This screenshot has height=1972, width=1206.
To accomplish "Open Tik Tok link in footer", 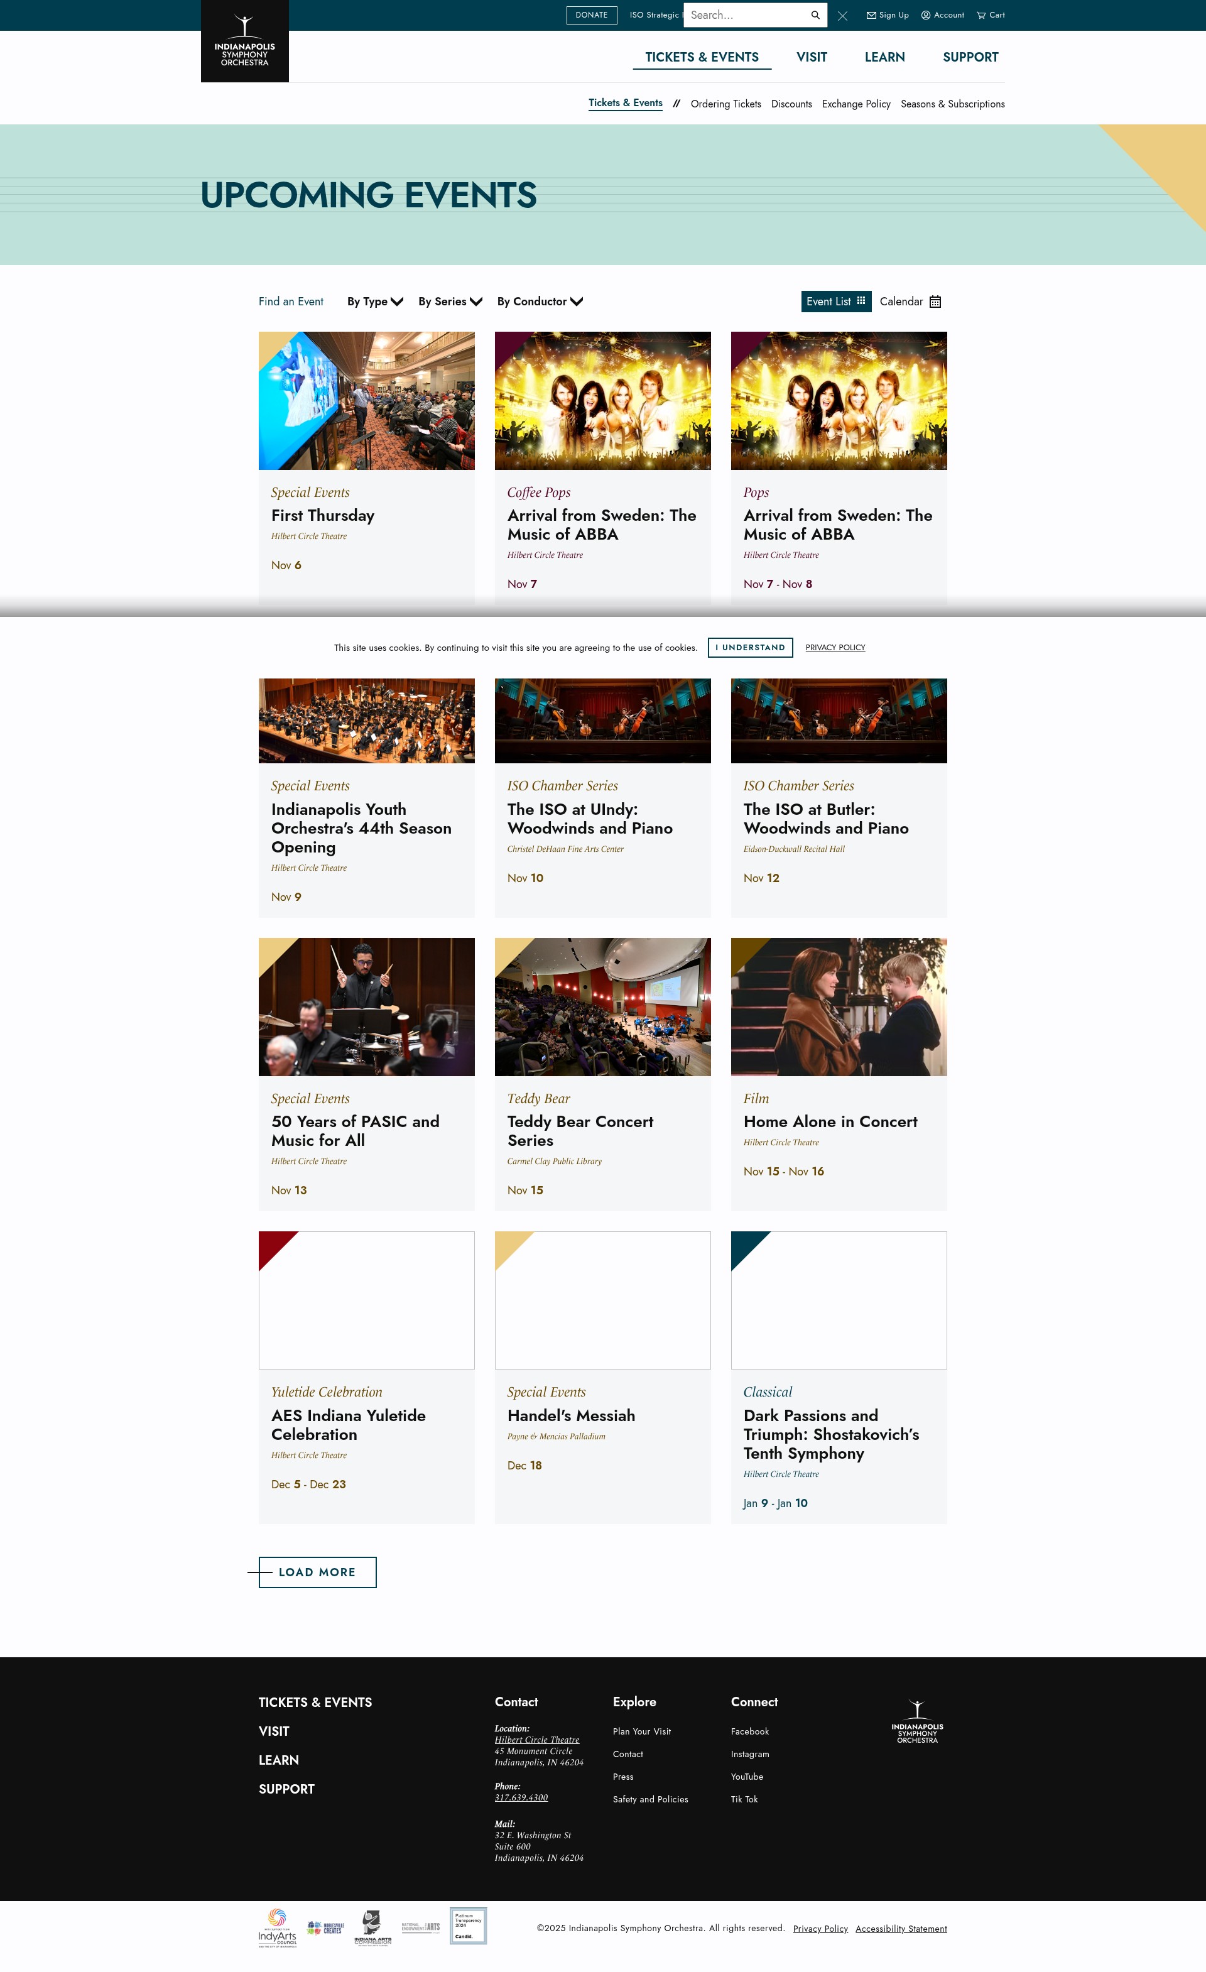I will click(x=744, y=1799).
